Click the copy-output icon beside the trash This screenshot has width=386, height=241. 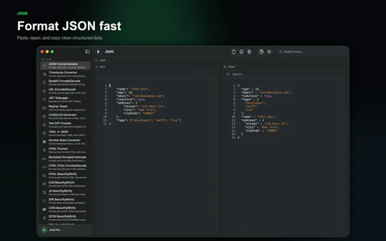click(261, 52)
